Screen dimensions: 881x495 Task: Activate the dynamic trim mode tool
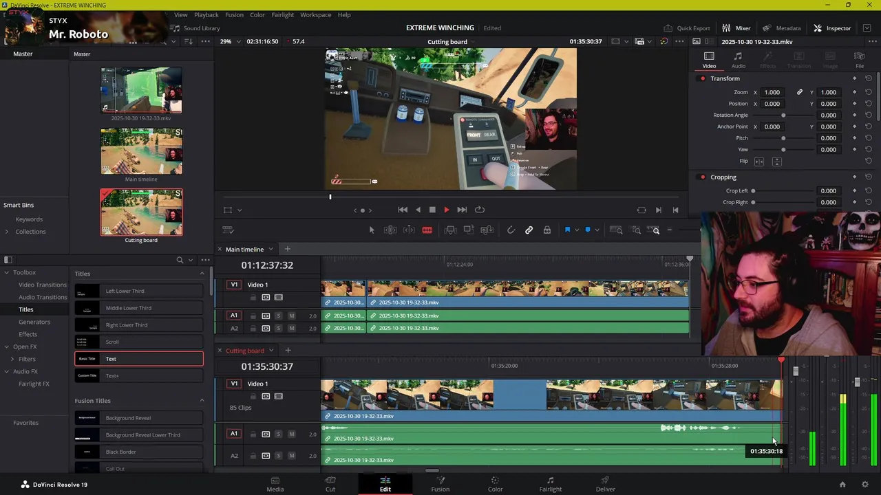pyautogui.click(x=409, y=230)
